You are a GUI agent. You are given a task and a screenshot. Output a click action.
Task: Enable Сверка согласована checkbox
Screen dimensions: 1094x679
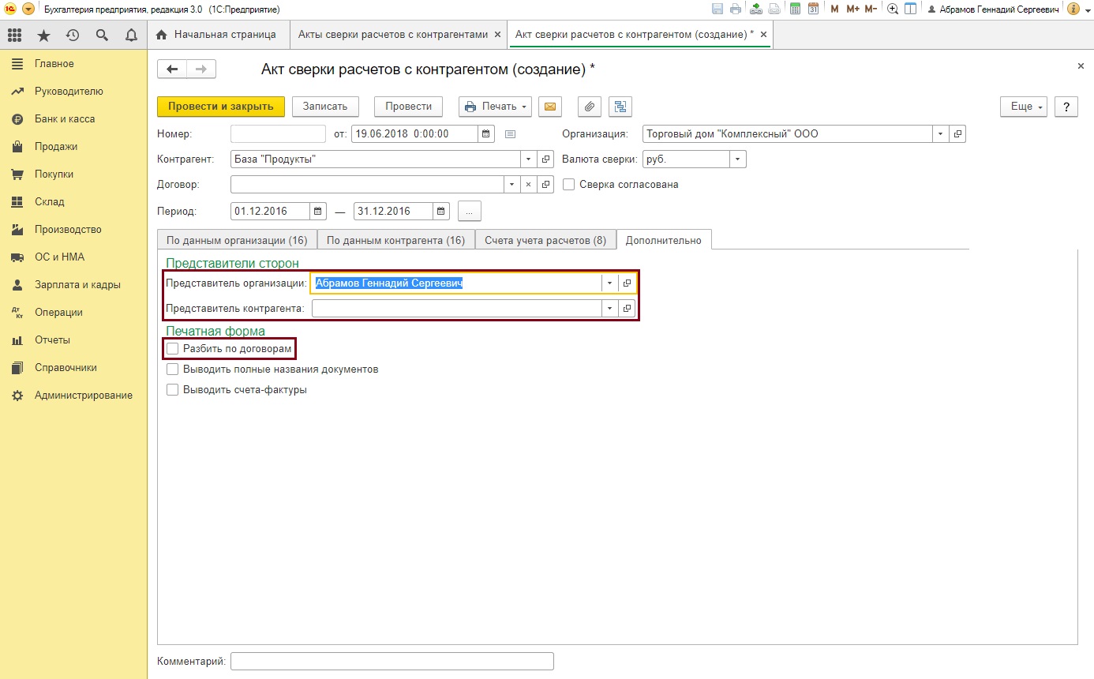(x=568, y=185)
